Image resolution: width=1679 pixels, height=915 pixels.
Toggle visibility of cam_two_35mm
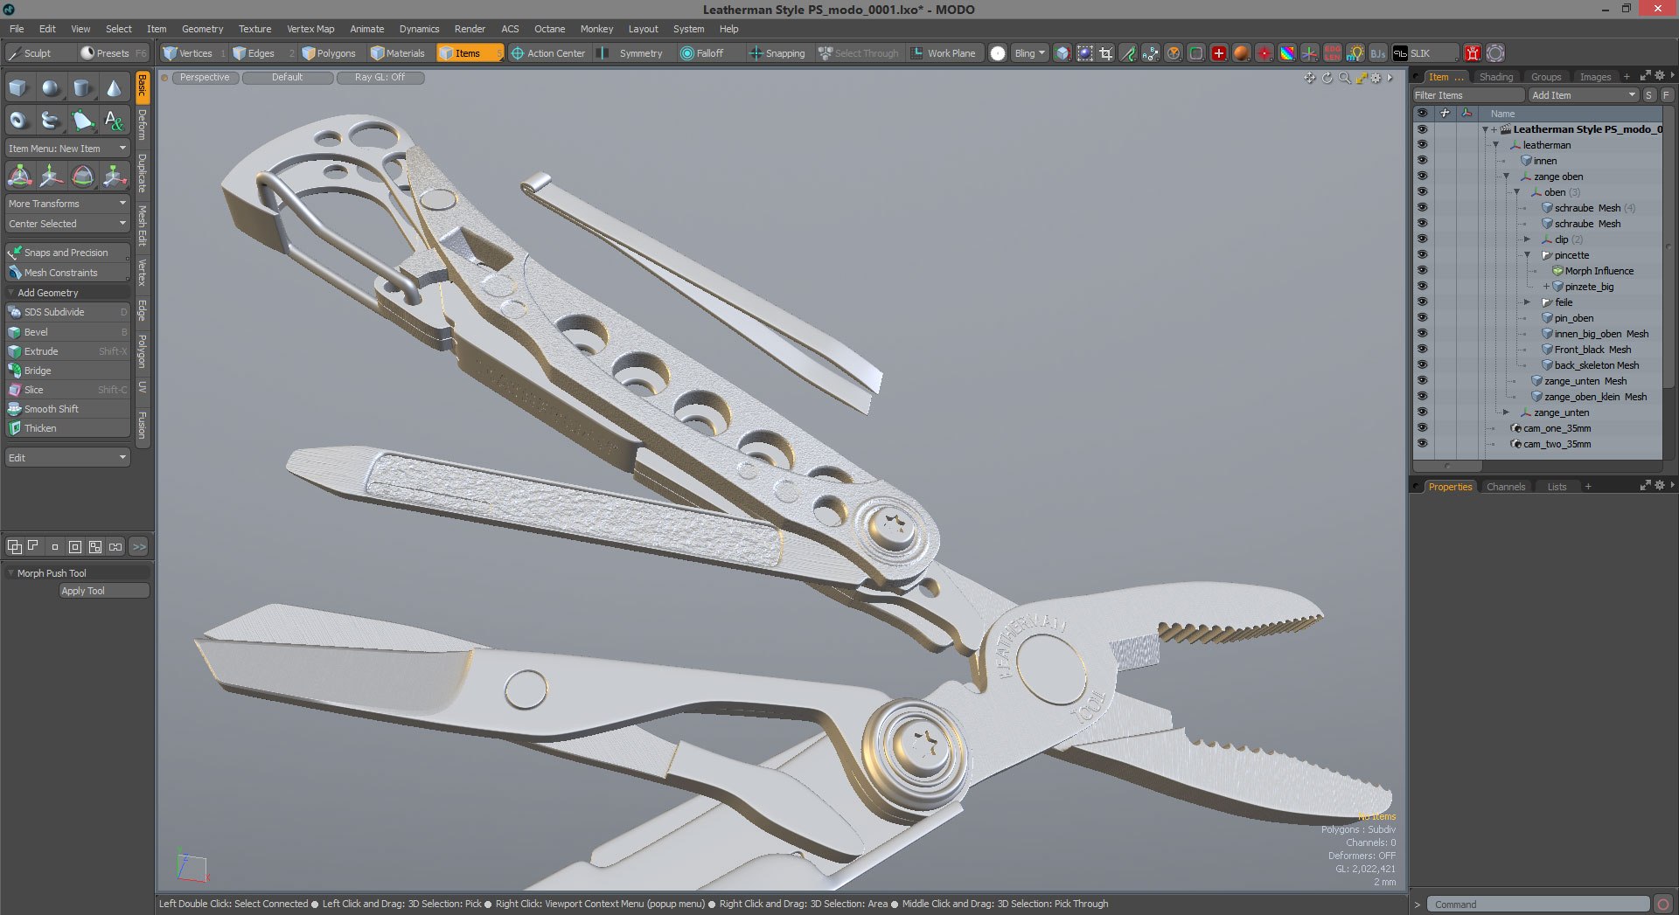point(1422,444)
